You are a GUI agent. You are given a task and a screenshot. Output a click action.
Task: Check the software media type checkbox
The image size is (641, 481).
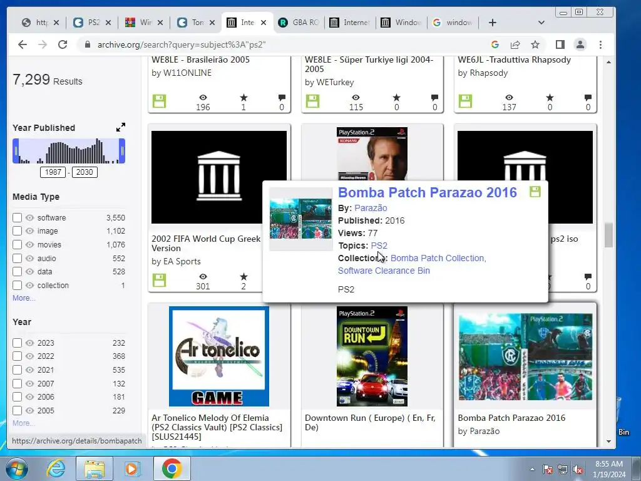tap(17, 217)
